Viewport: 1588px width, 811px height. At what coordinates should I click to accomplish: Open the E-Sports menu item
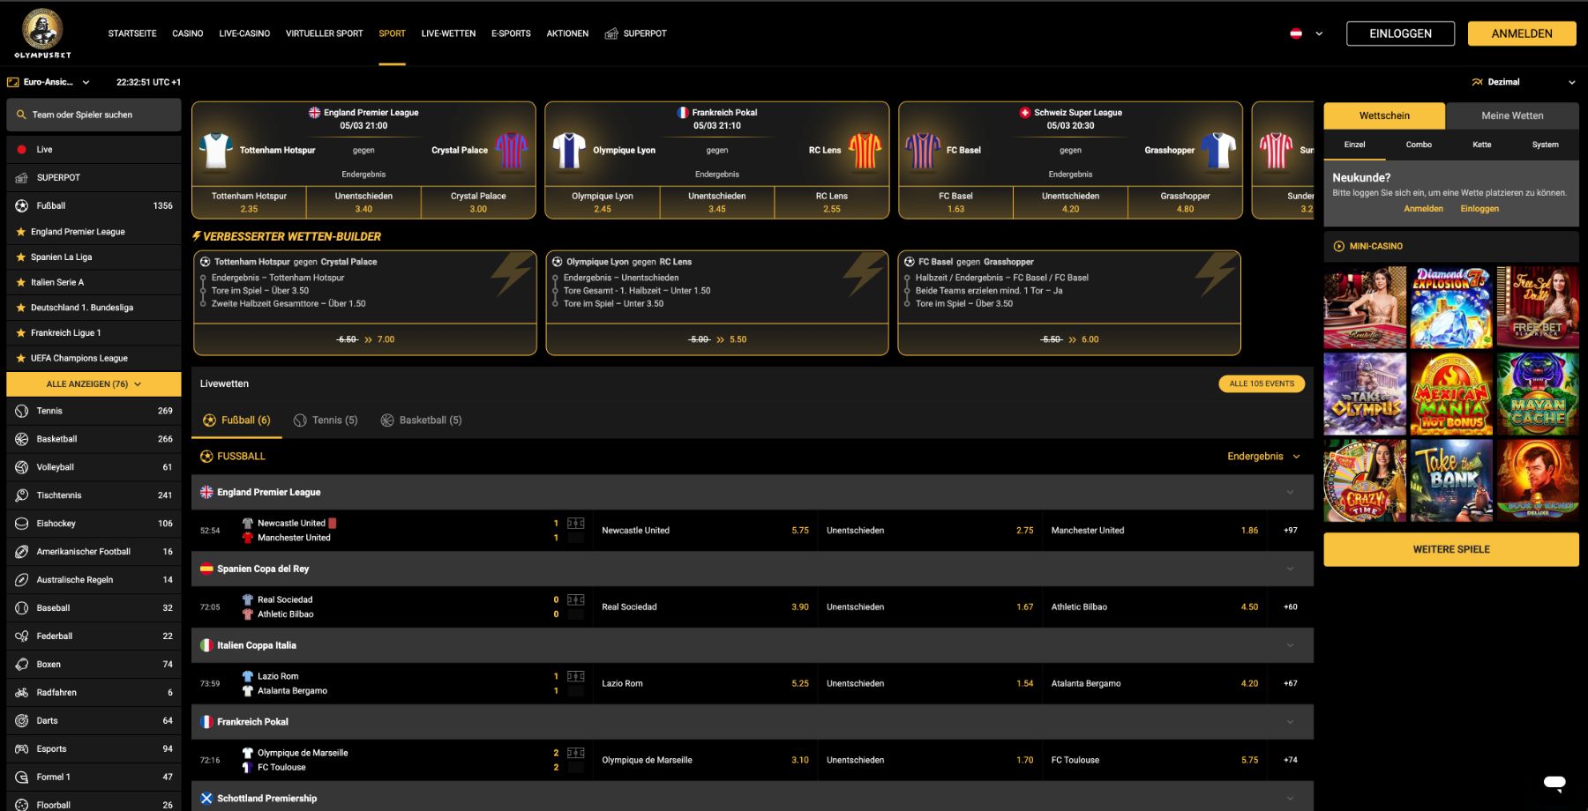point(511,33)
